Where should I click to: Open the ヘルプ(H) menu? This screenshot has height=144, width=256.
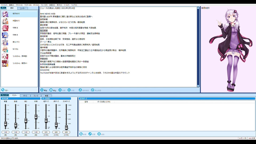(x=74, y=5)
